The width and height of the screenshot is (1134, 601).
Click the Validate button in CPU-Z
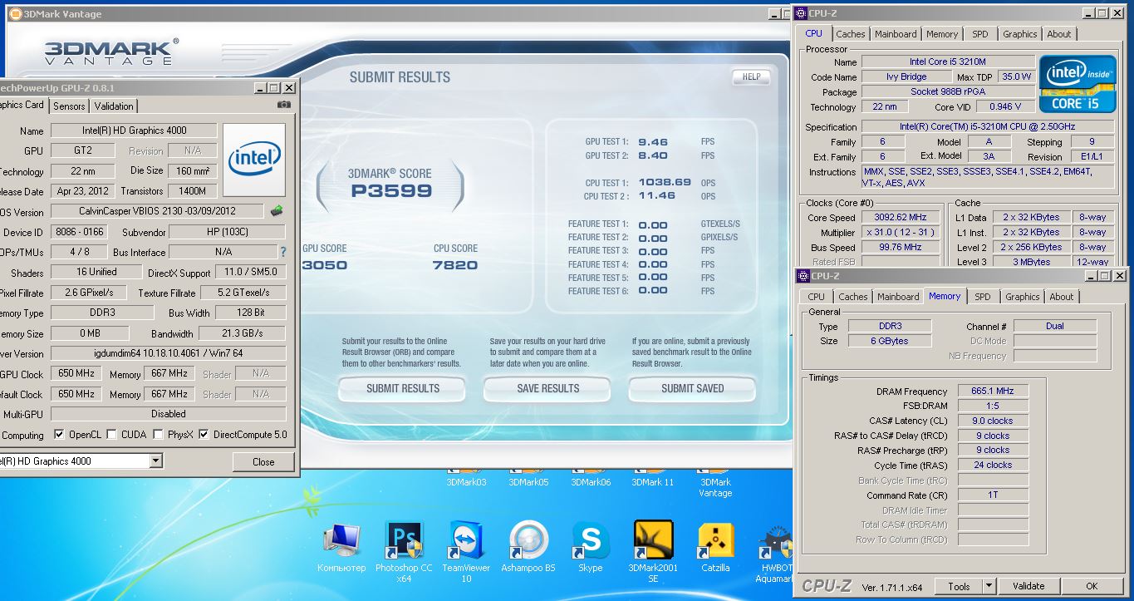point(1028,586)
